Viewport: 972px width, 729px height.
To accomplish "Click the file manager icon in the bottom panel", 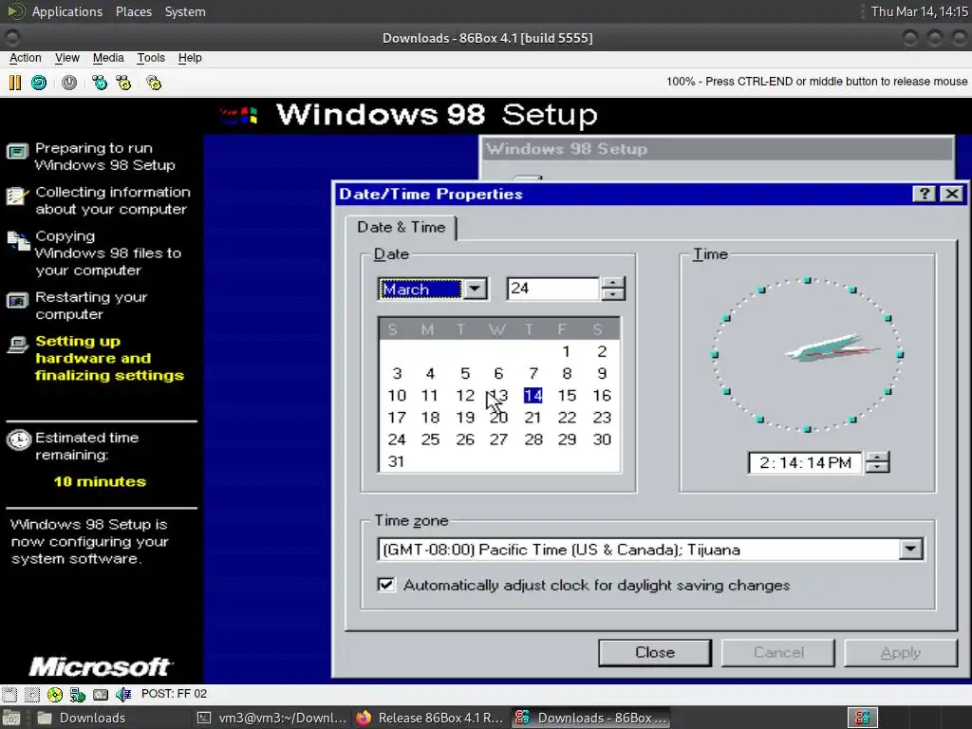I will click(10, 718).
